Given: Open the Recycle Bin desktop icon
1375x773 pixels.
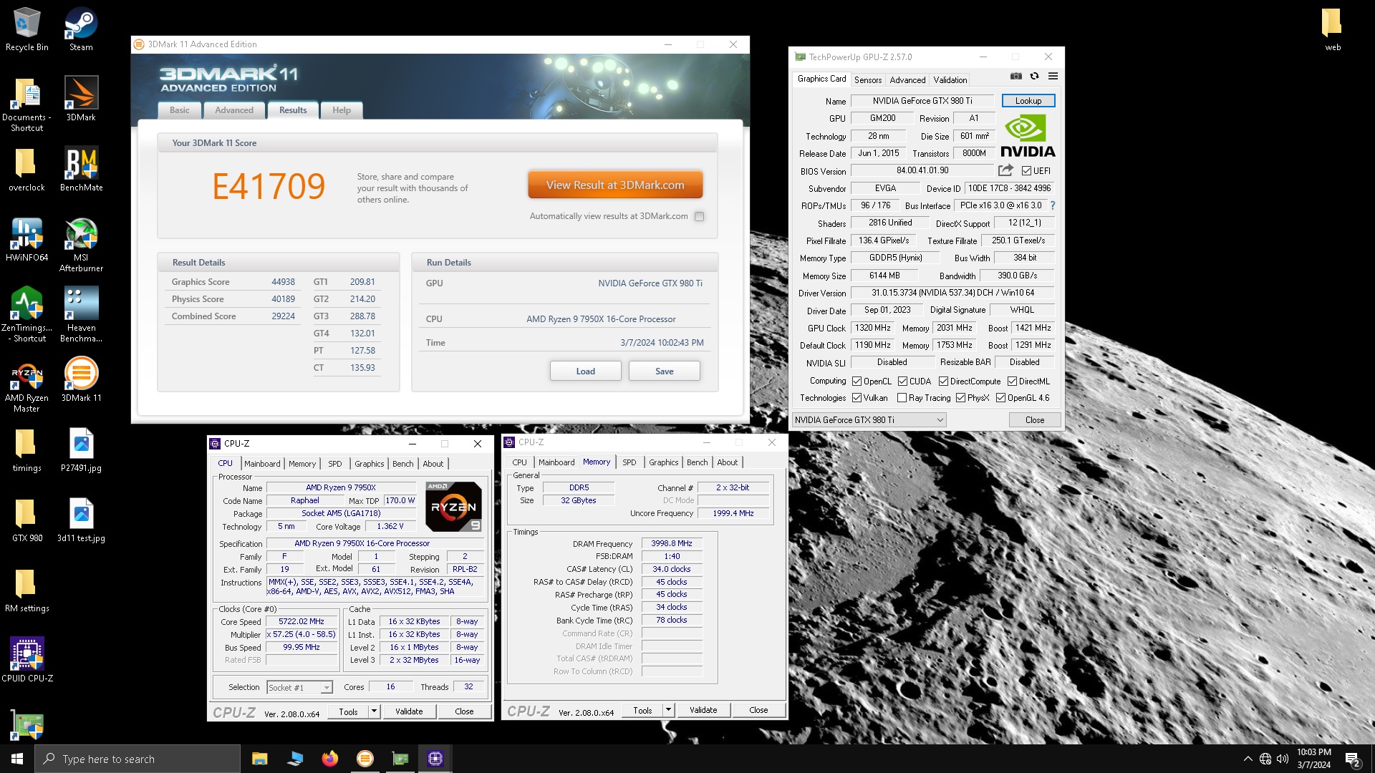Looking at the screenshot, I should pyautogui.click(x=26, y=29).
